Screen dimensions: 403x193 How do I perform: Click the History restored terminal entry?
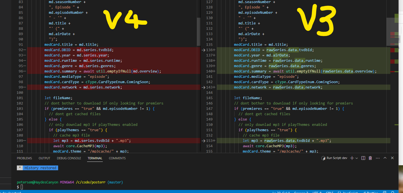pyautogui.click(x=40, y=168)
